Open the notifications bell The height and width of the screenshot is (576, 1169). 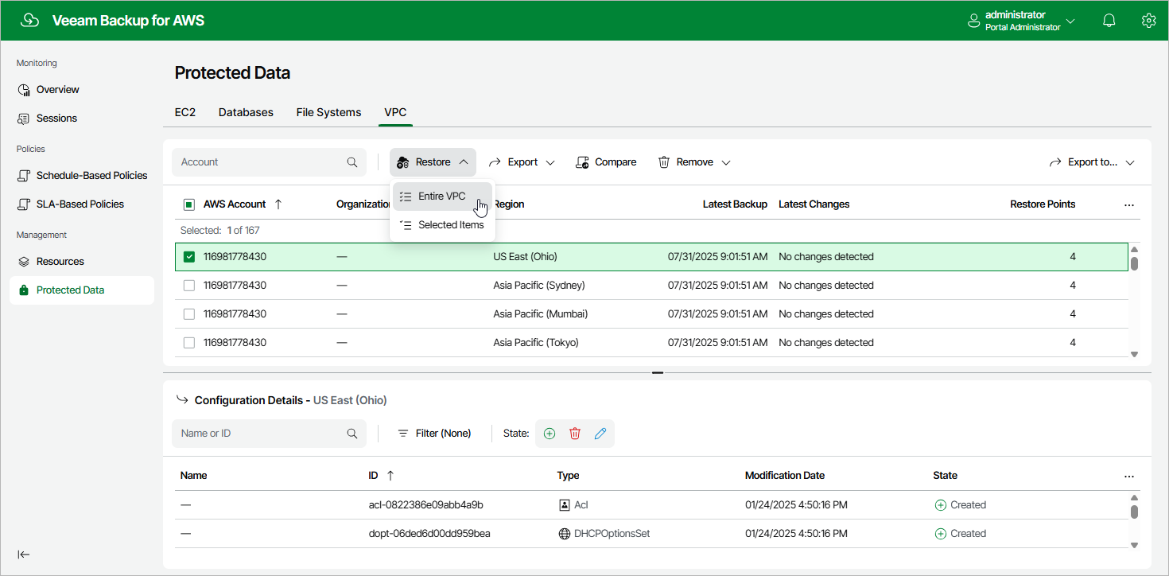pyautogui.click(x=1109, y=21)
